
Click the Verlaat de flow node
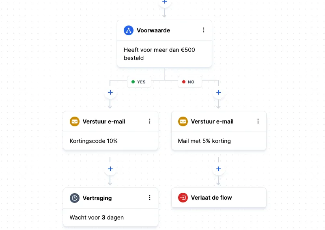pyautogui.click(x=219, y=198)
